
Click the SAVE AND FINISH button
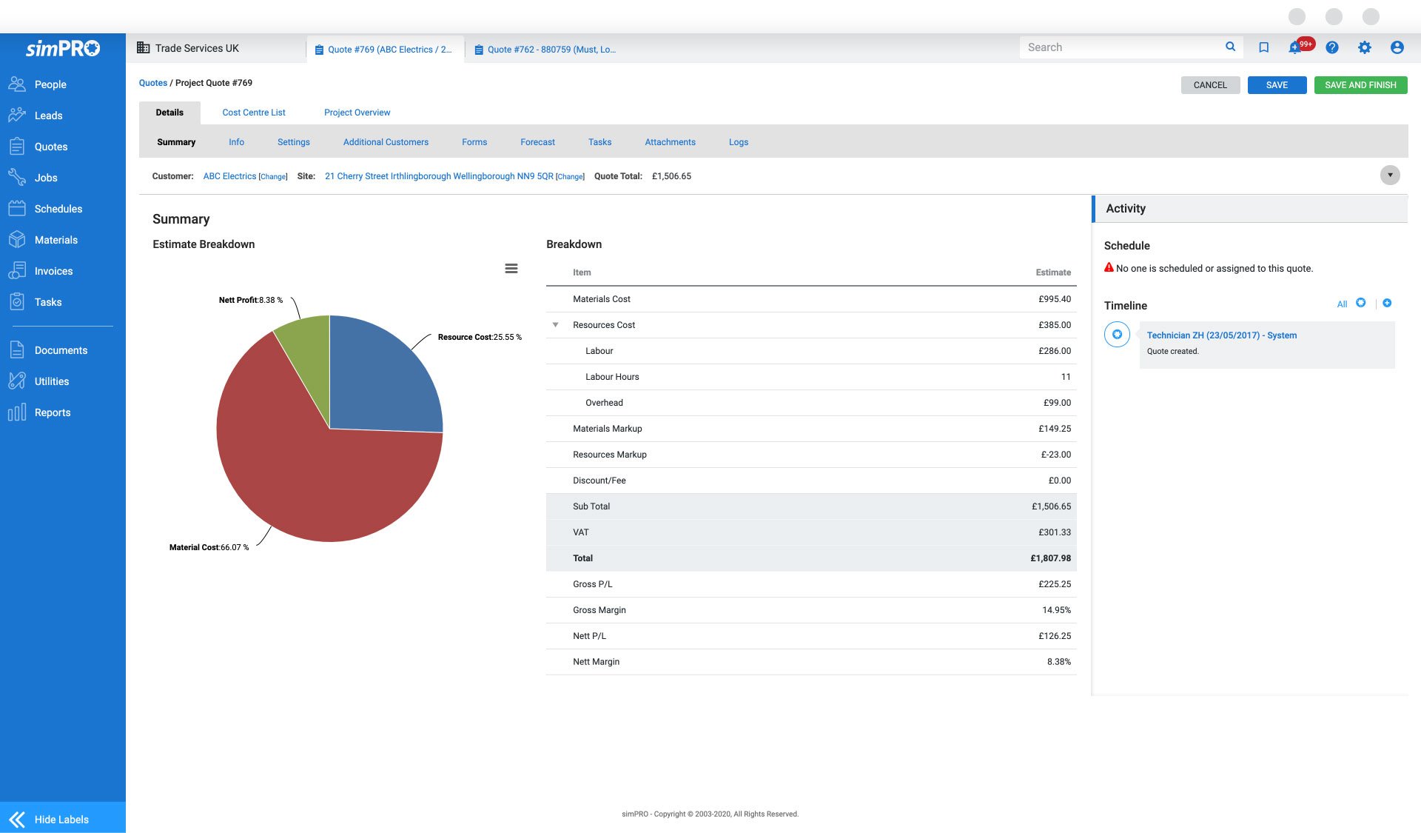click(1360, 84)
